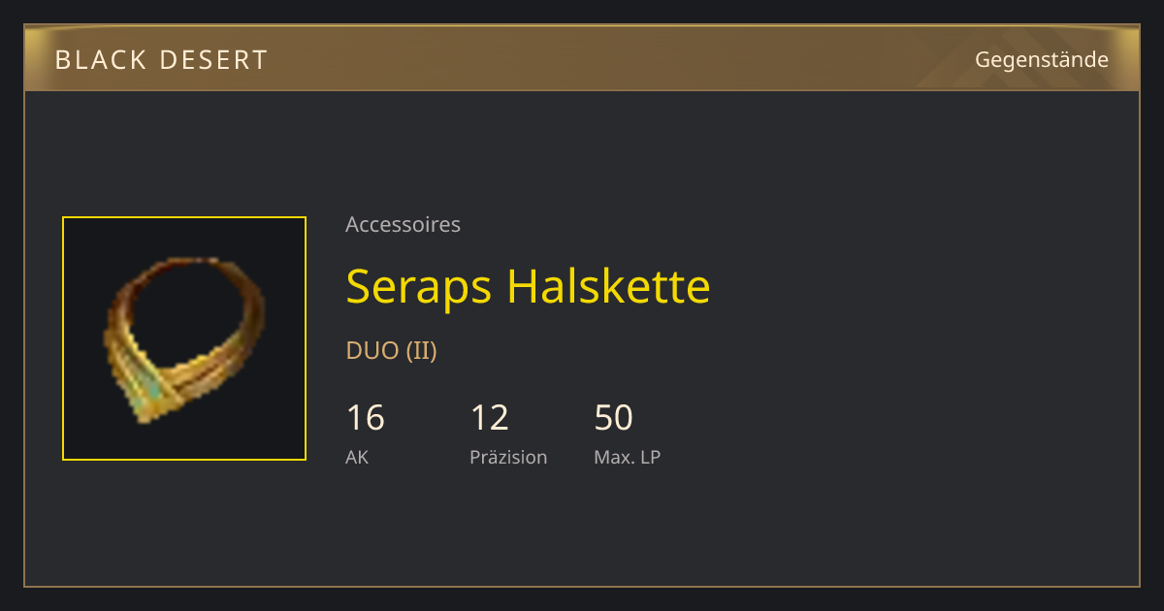Viewport: 1164px width, 611px height.
Task: Open the Gegenstände section label
Action: tap(1042, 59)
